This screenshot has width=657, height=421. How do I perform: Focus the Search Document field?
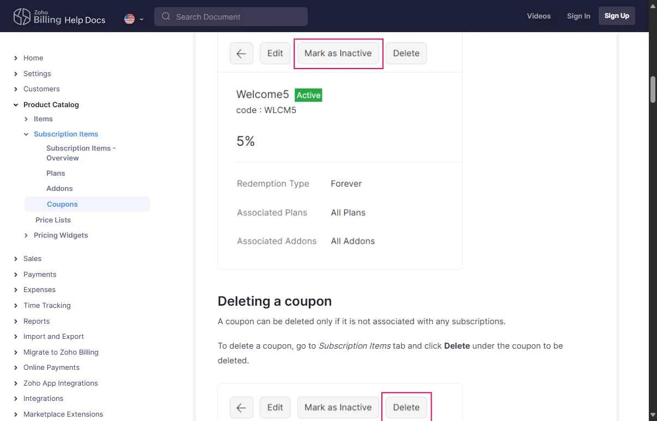[231, 16]
